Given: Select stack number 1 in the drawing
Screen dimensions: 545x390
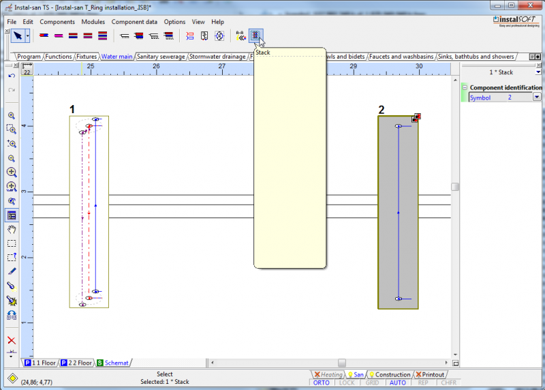Looking at the screenshot, I should (x=89, y=212).
